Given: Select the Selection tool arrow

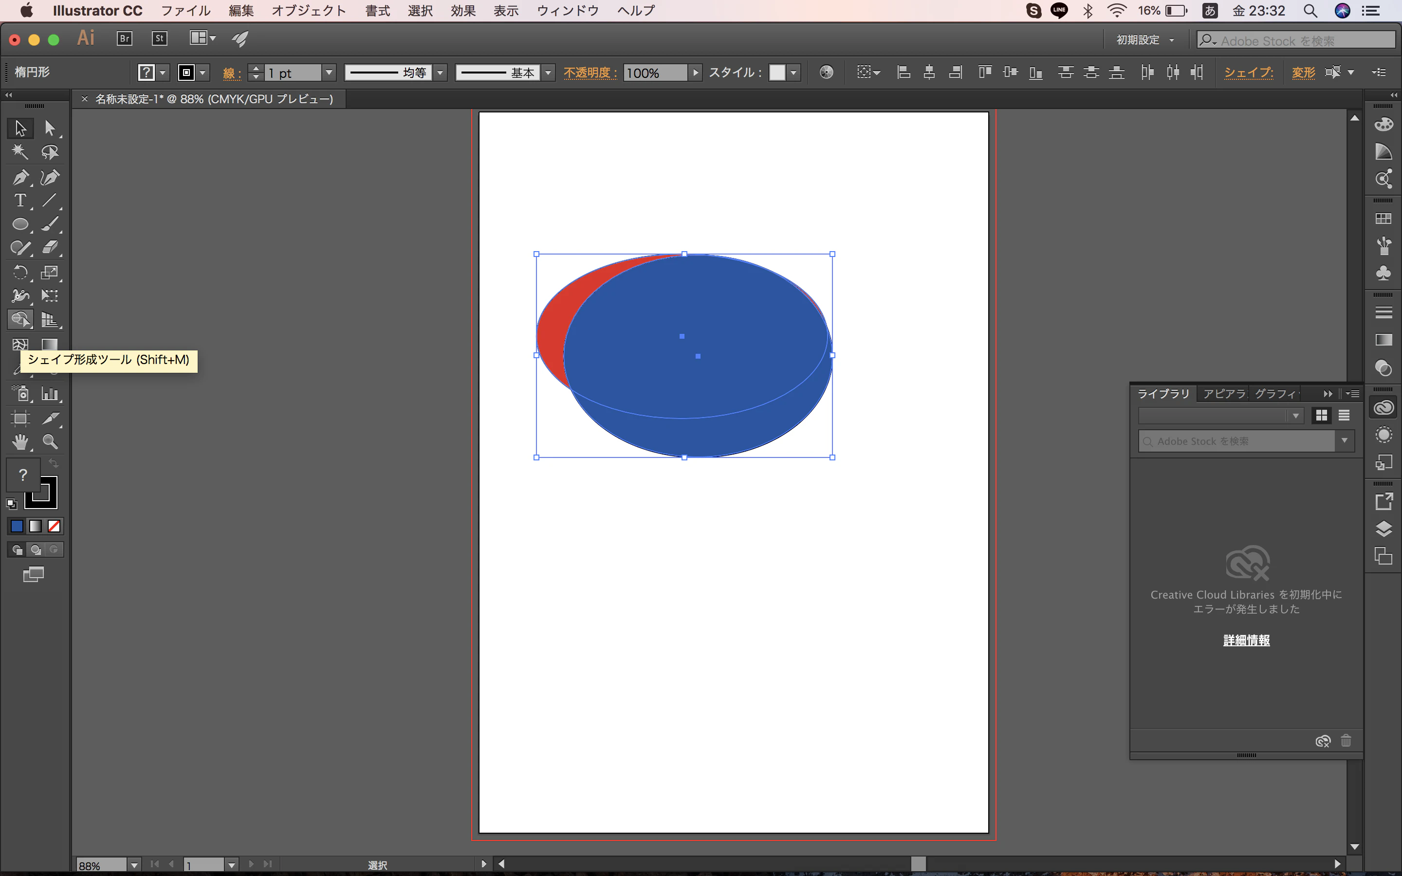Looking at the screenshot, I should coord(20,128).
